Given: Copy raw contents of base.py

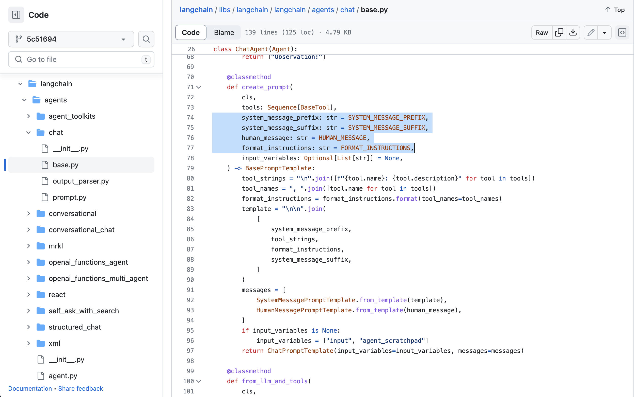Looking at the screenshot, I should coord(560,32).
